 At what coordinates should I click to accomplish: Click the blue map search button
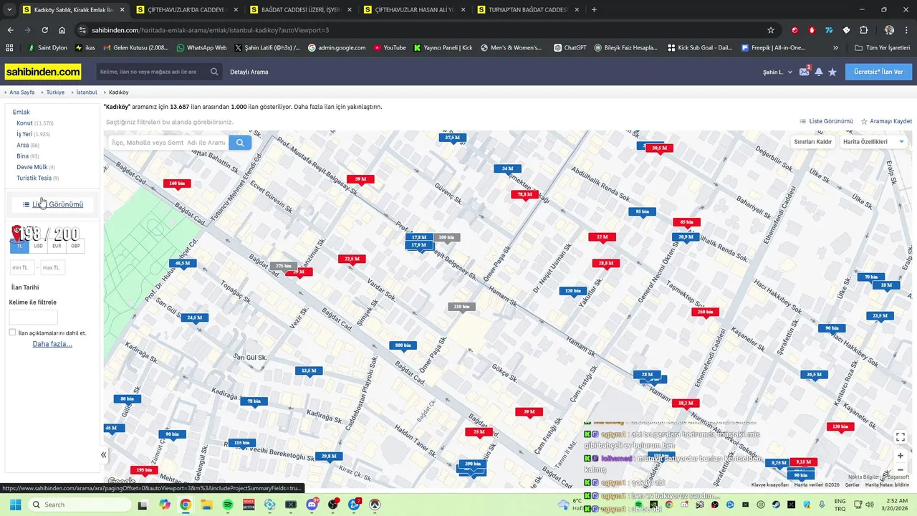[x=240, y=143]
